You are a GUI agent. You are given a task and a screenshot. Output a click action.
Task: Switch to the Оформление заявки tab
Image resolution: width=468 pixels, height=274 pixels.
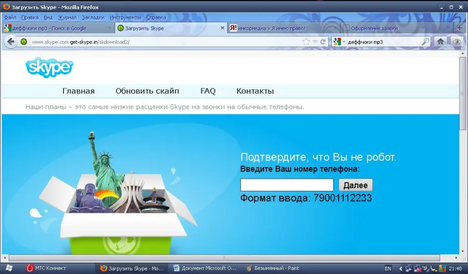pyautogui.click(x=396, y=28)
